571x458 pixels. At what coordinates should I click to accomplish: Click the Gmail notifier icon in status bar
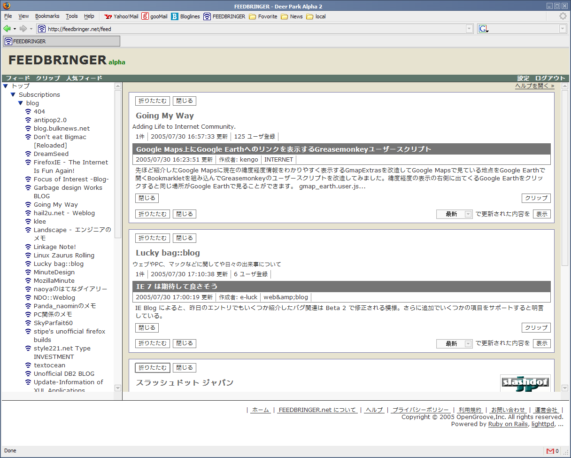(x=550, y=451)
